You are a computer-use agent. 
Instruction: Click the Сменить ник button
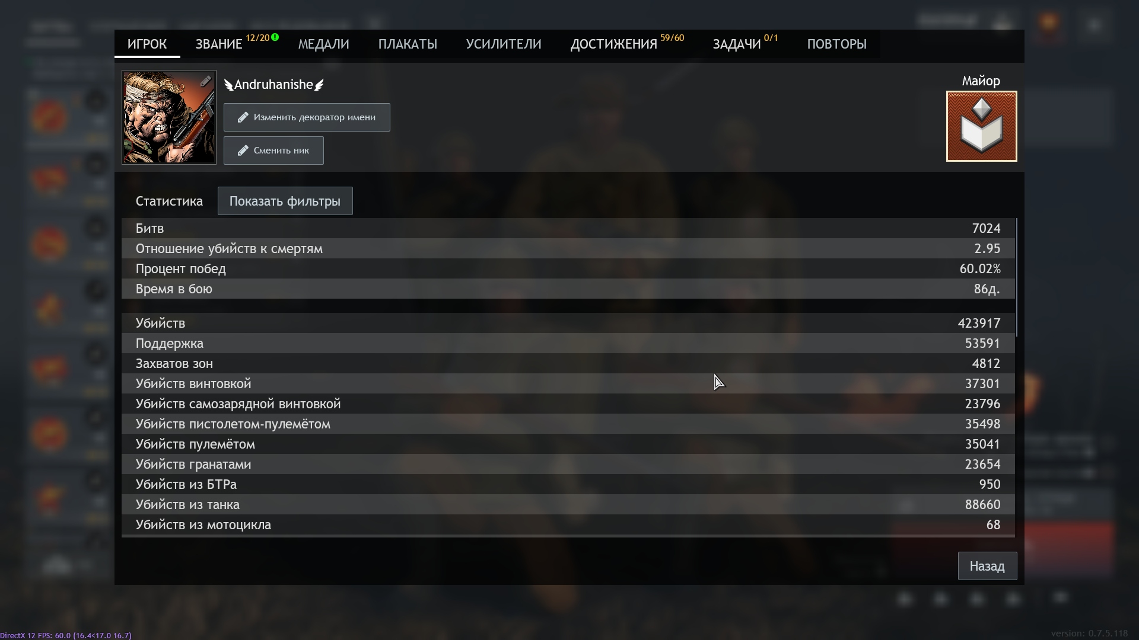click(x=273, y=151)
